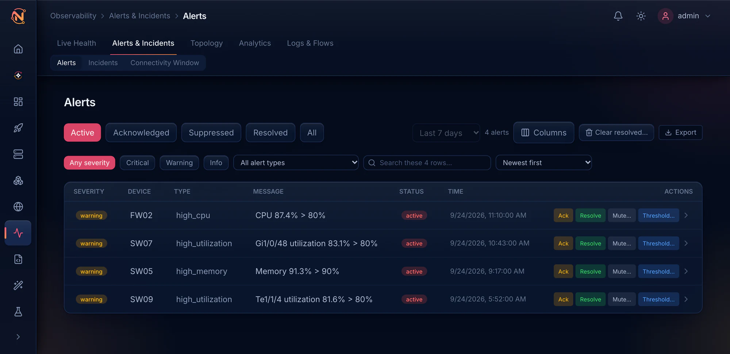Expand the SW07 alert row chevron
This screenshot has height=354, width=730.
[x=686, y=243]
